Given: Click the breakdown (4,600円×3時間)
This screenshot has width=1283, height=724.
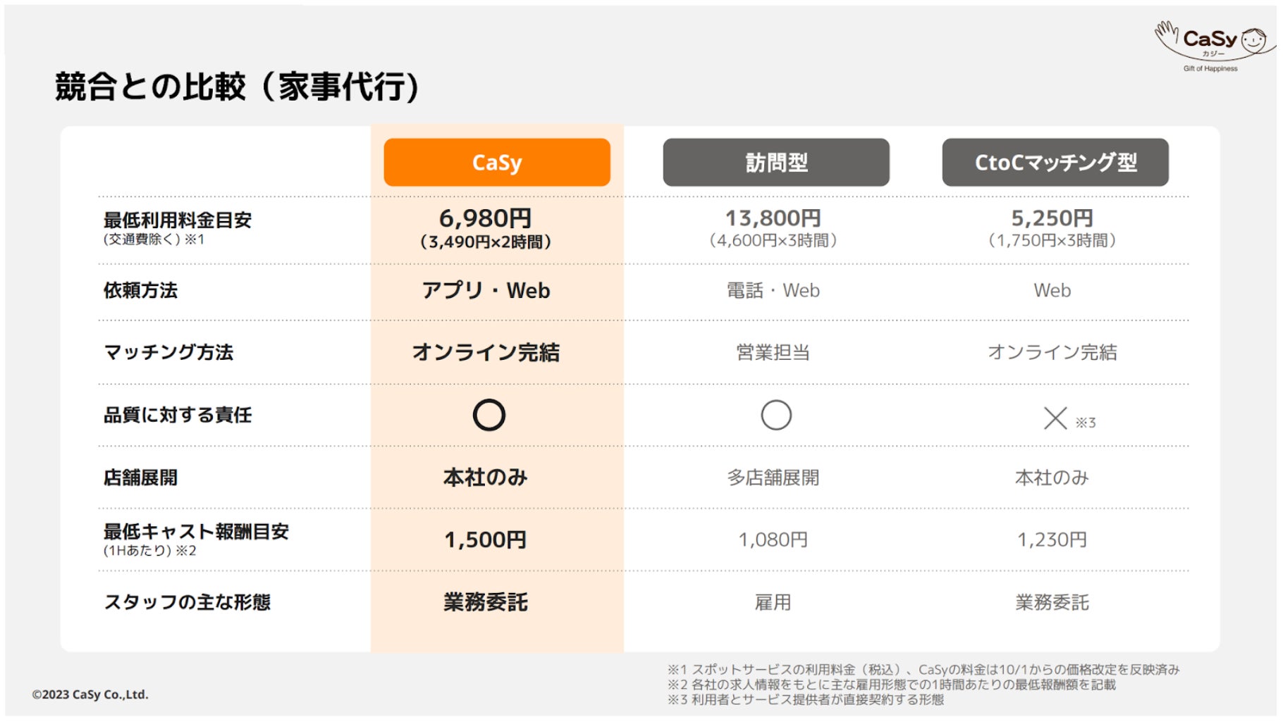Looking at the screenshot, I should pos(773,241).
